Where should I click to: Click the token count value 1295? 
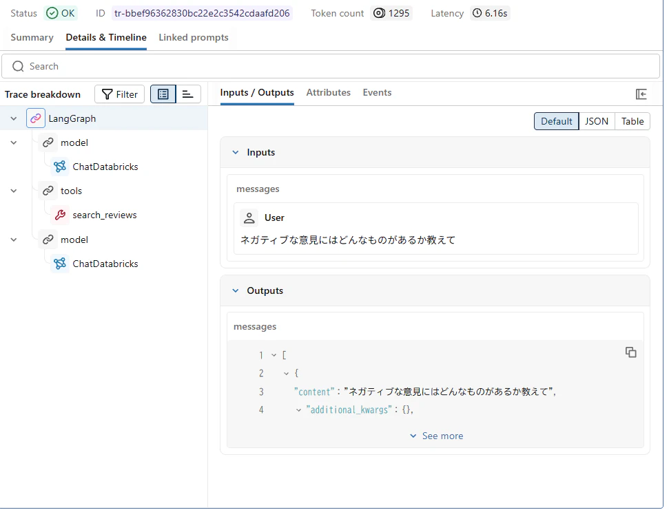399,13
